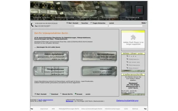Open Equipment in the sidebar
The image size is (178, 111).
click(x=134, y=68)
